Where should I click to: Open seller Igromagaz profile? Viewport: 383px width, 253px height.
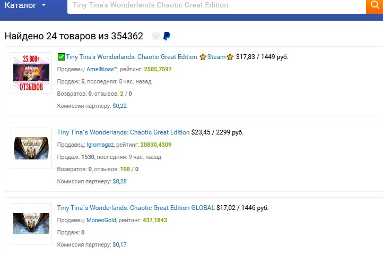pyautogui.click(x=100, y=145)
